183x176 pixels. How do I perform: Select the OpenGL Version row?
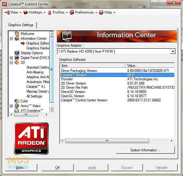[117, 96]
